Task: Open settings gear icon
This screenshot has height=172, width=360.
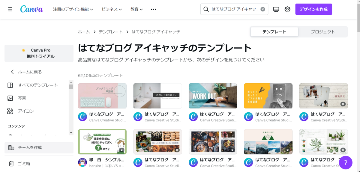Action: (287, 9)
